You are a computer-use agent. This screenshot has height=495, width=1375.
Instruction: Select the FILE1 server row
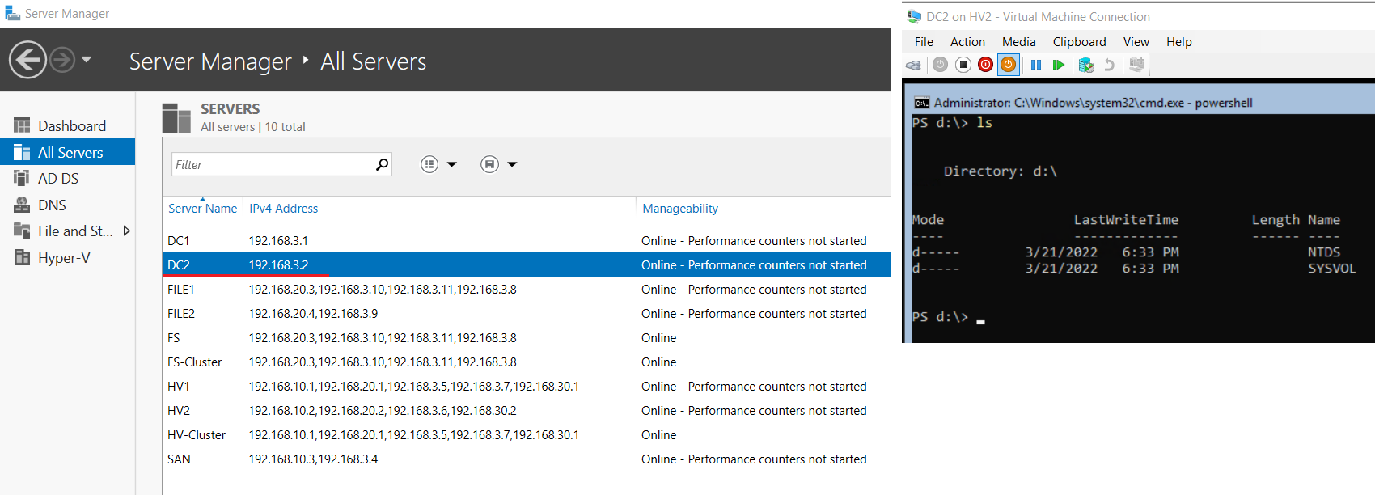(527, 289)
